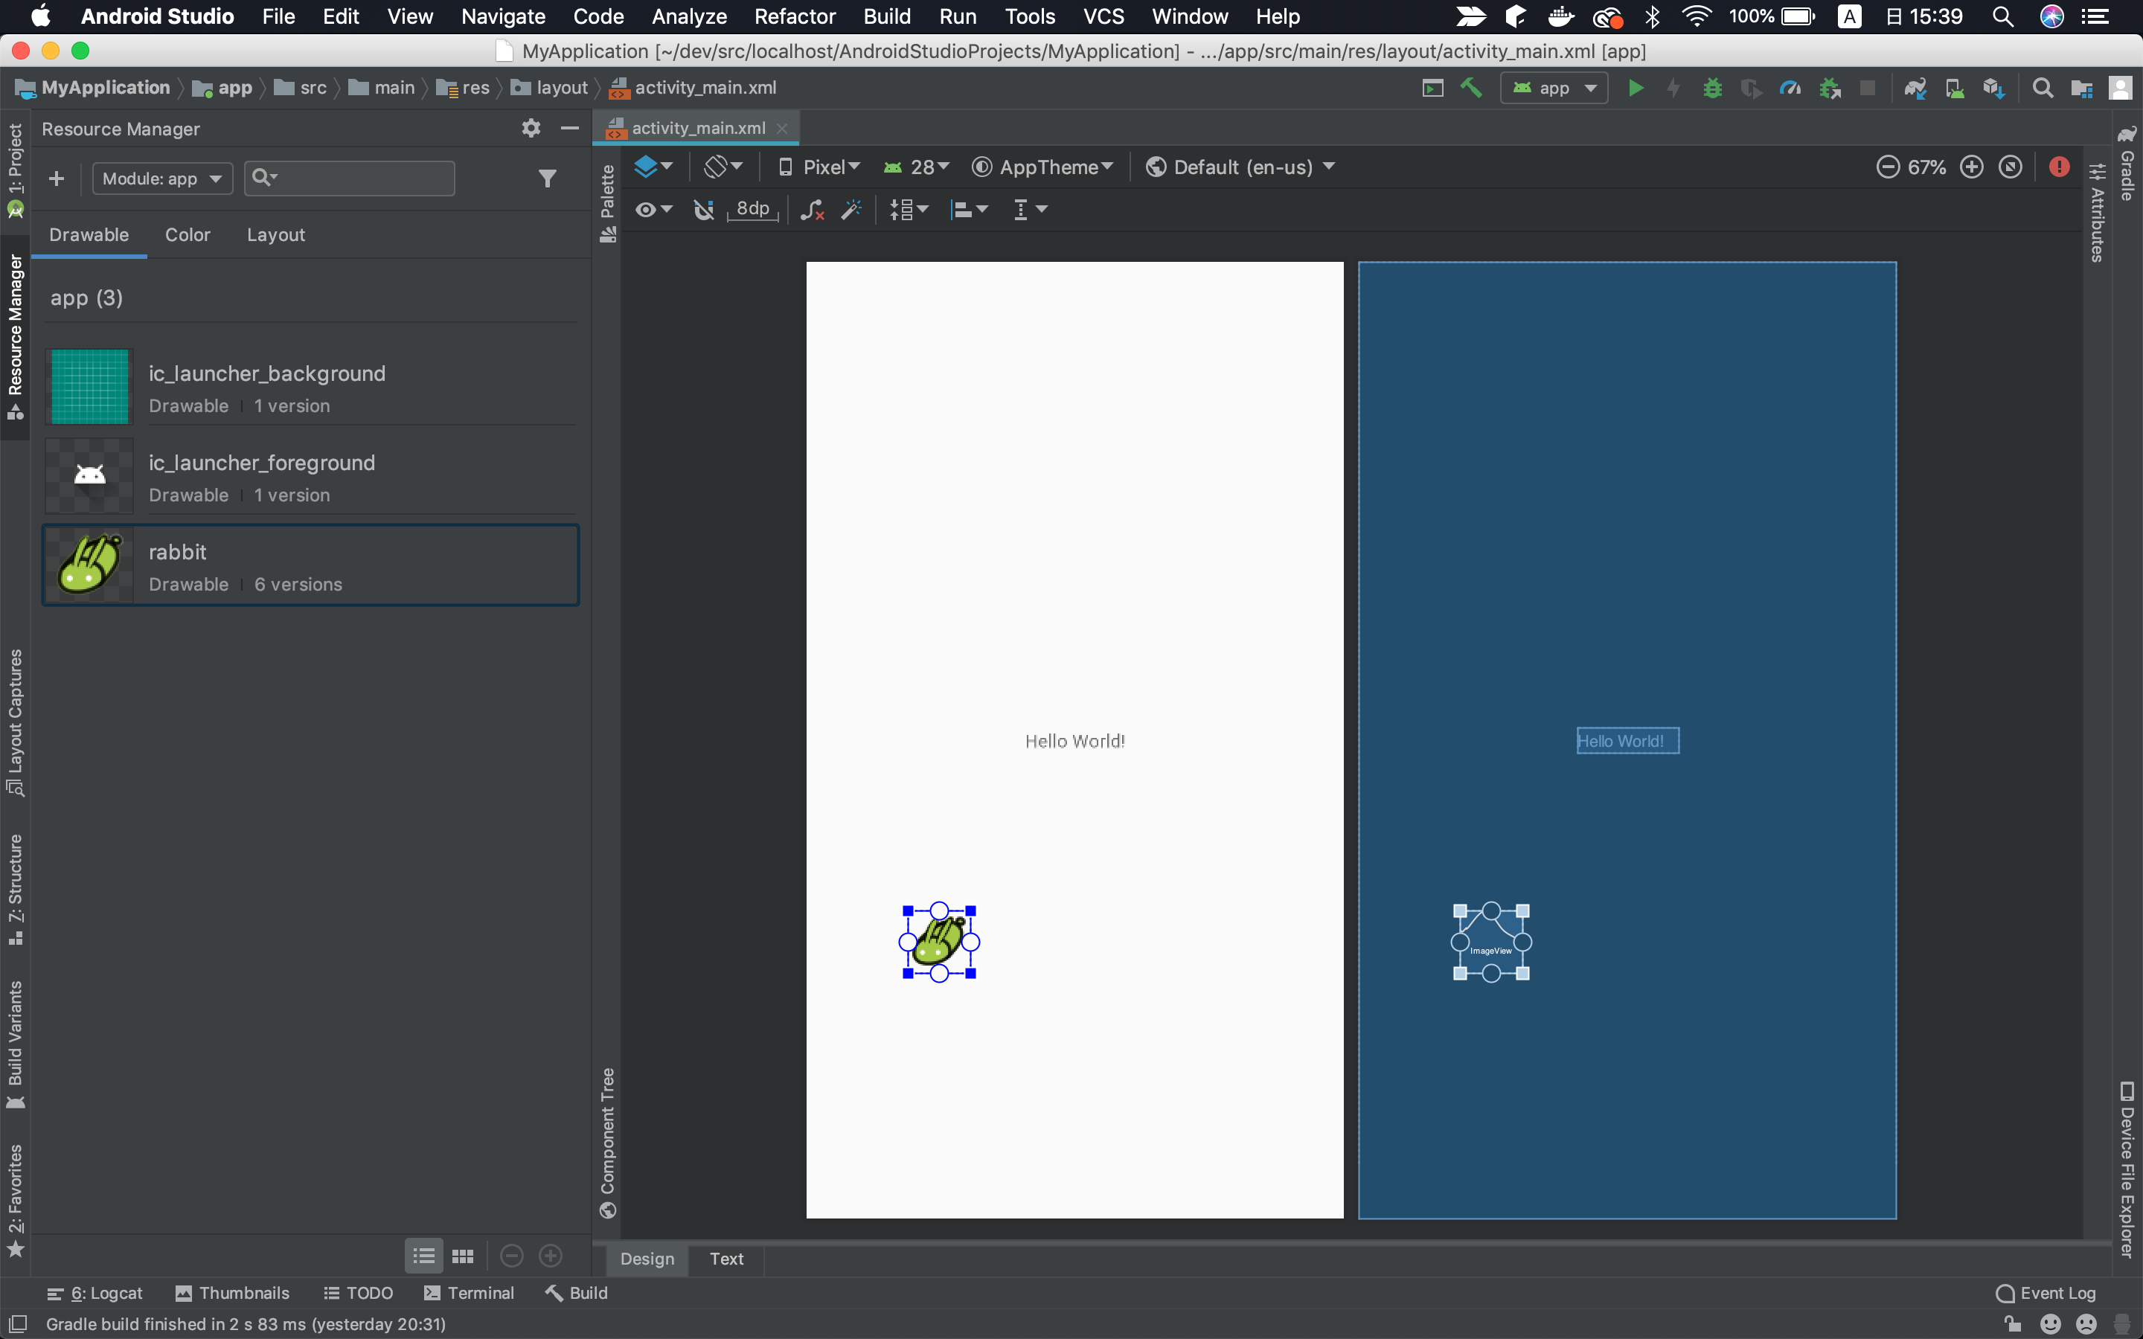Click the filter funnel icon
This screenshot has height=1339, width=2143.
click(547, 179)
